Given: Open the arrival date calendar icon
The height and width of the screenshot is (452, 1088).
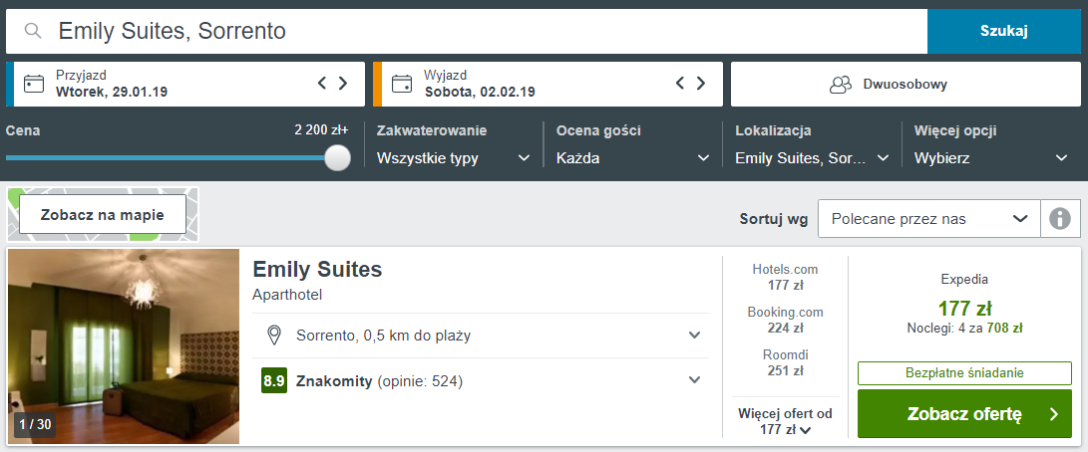Looking at the screenshot, I should [33, 84].
